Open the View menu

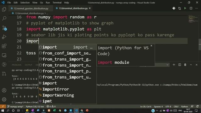point(35,3)
